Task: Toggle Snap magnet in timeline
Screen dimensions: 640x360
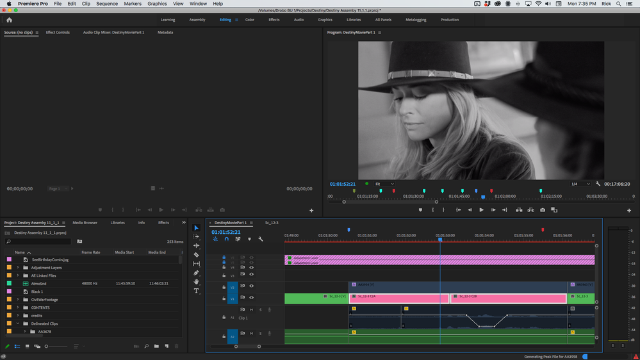Action: (x=226, y=239)
